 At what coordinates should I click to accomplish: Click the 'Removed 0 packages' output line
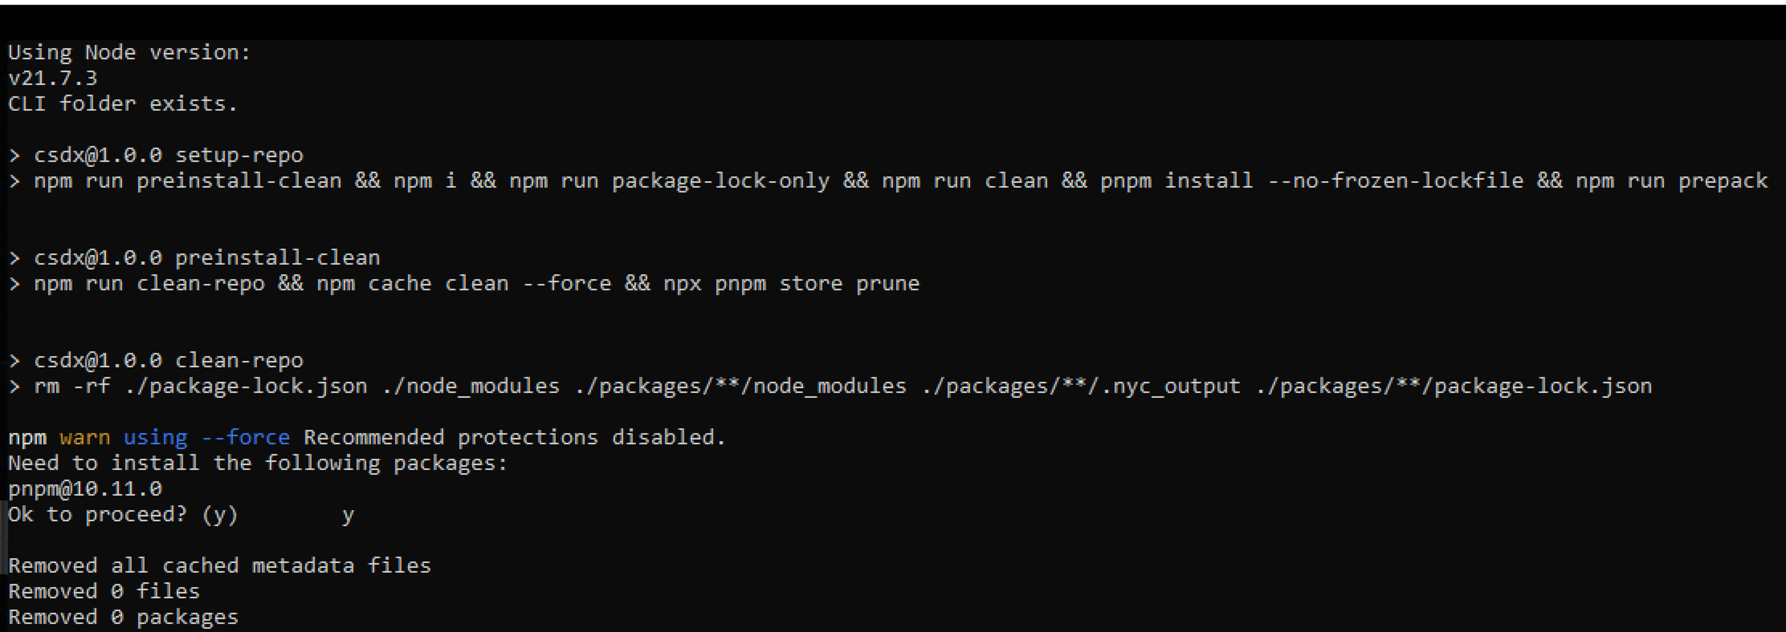tap(123, 616)
